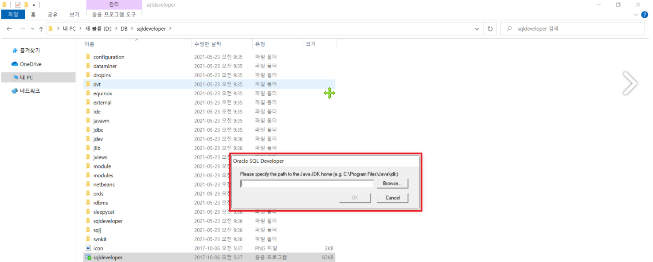Switch to the 보기 ribbon tab
The image size is (653, 262).
pos(74,14)
